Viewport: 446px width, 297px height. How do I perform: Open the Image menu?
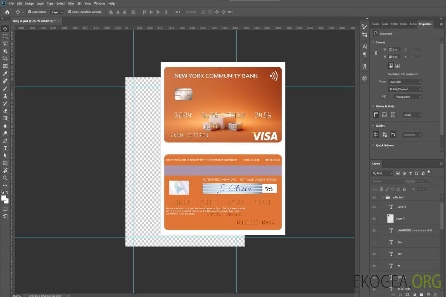tap(29, 3)
